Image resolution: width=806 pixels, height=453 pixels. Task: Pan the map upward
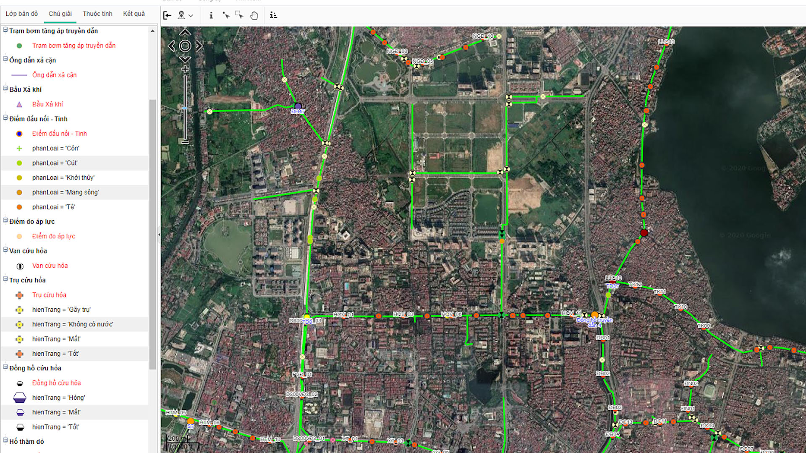pyautogui.click(x=185, y=33)
